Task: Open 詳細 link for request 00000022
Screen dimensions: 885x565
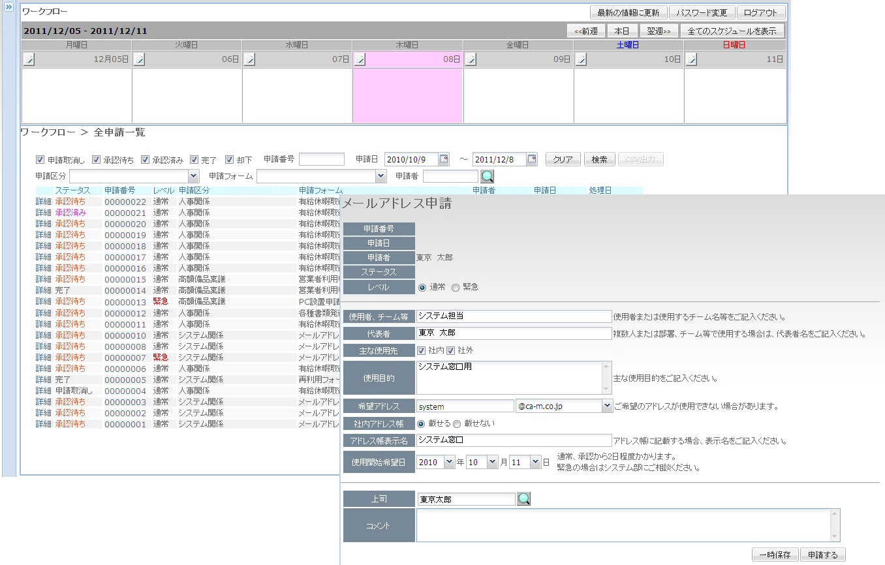Action: [43, 202]
